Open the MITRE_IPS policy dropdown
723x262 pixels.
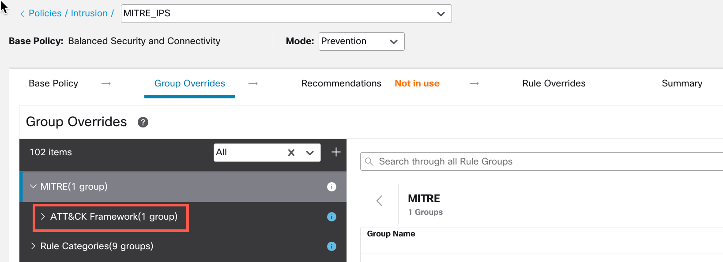click(x=440, y=14)
